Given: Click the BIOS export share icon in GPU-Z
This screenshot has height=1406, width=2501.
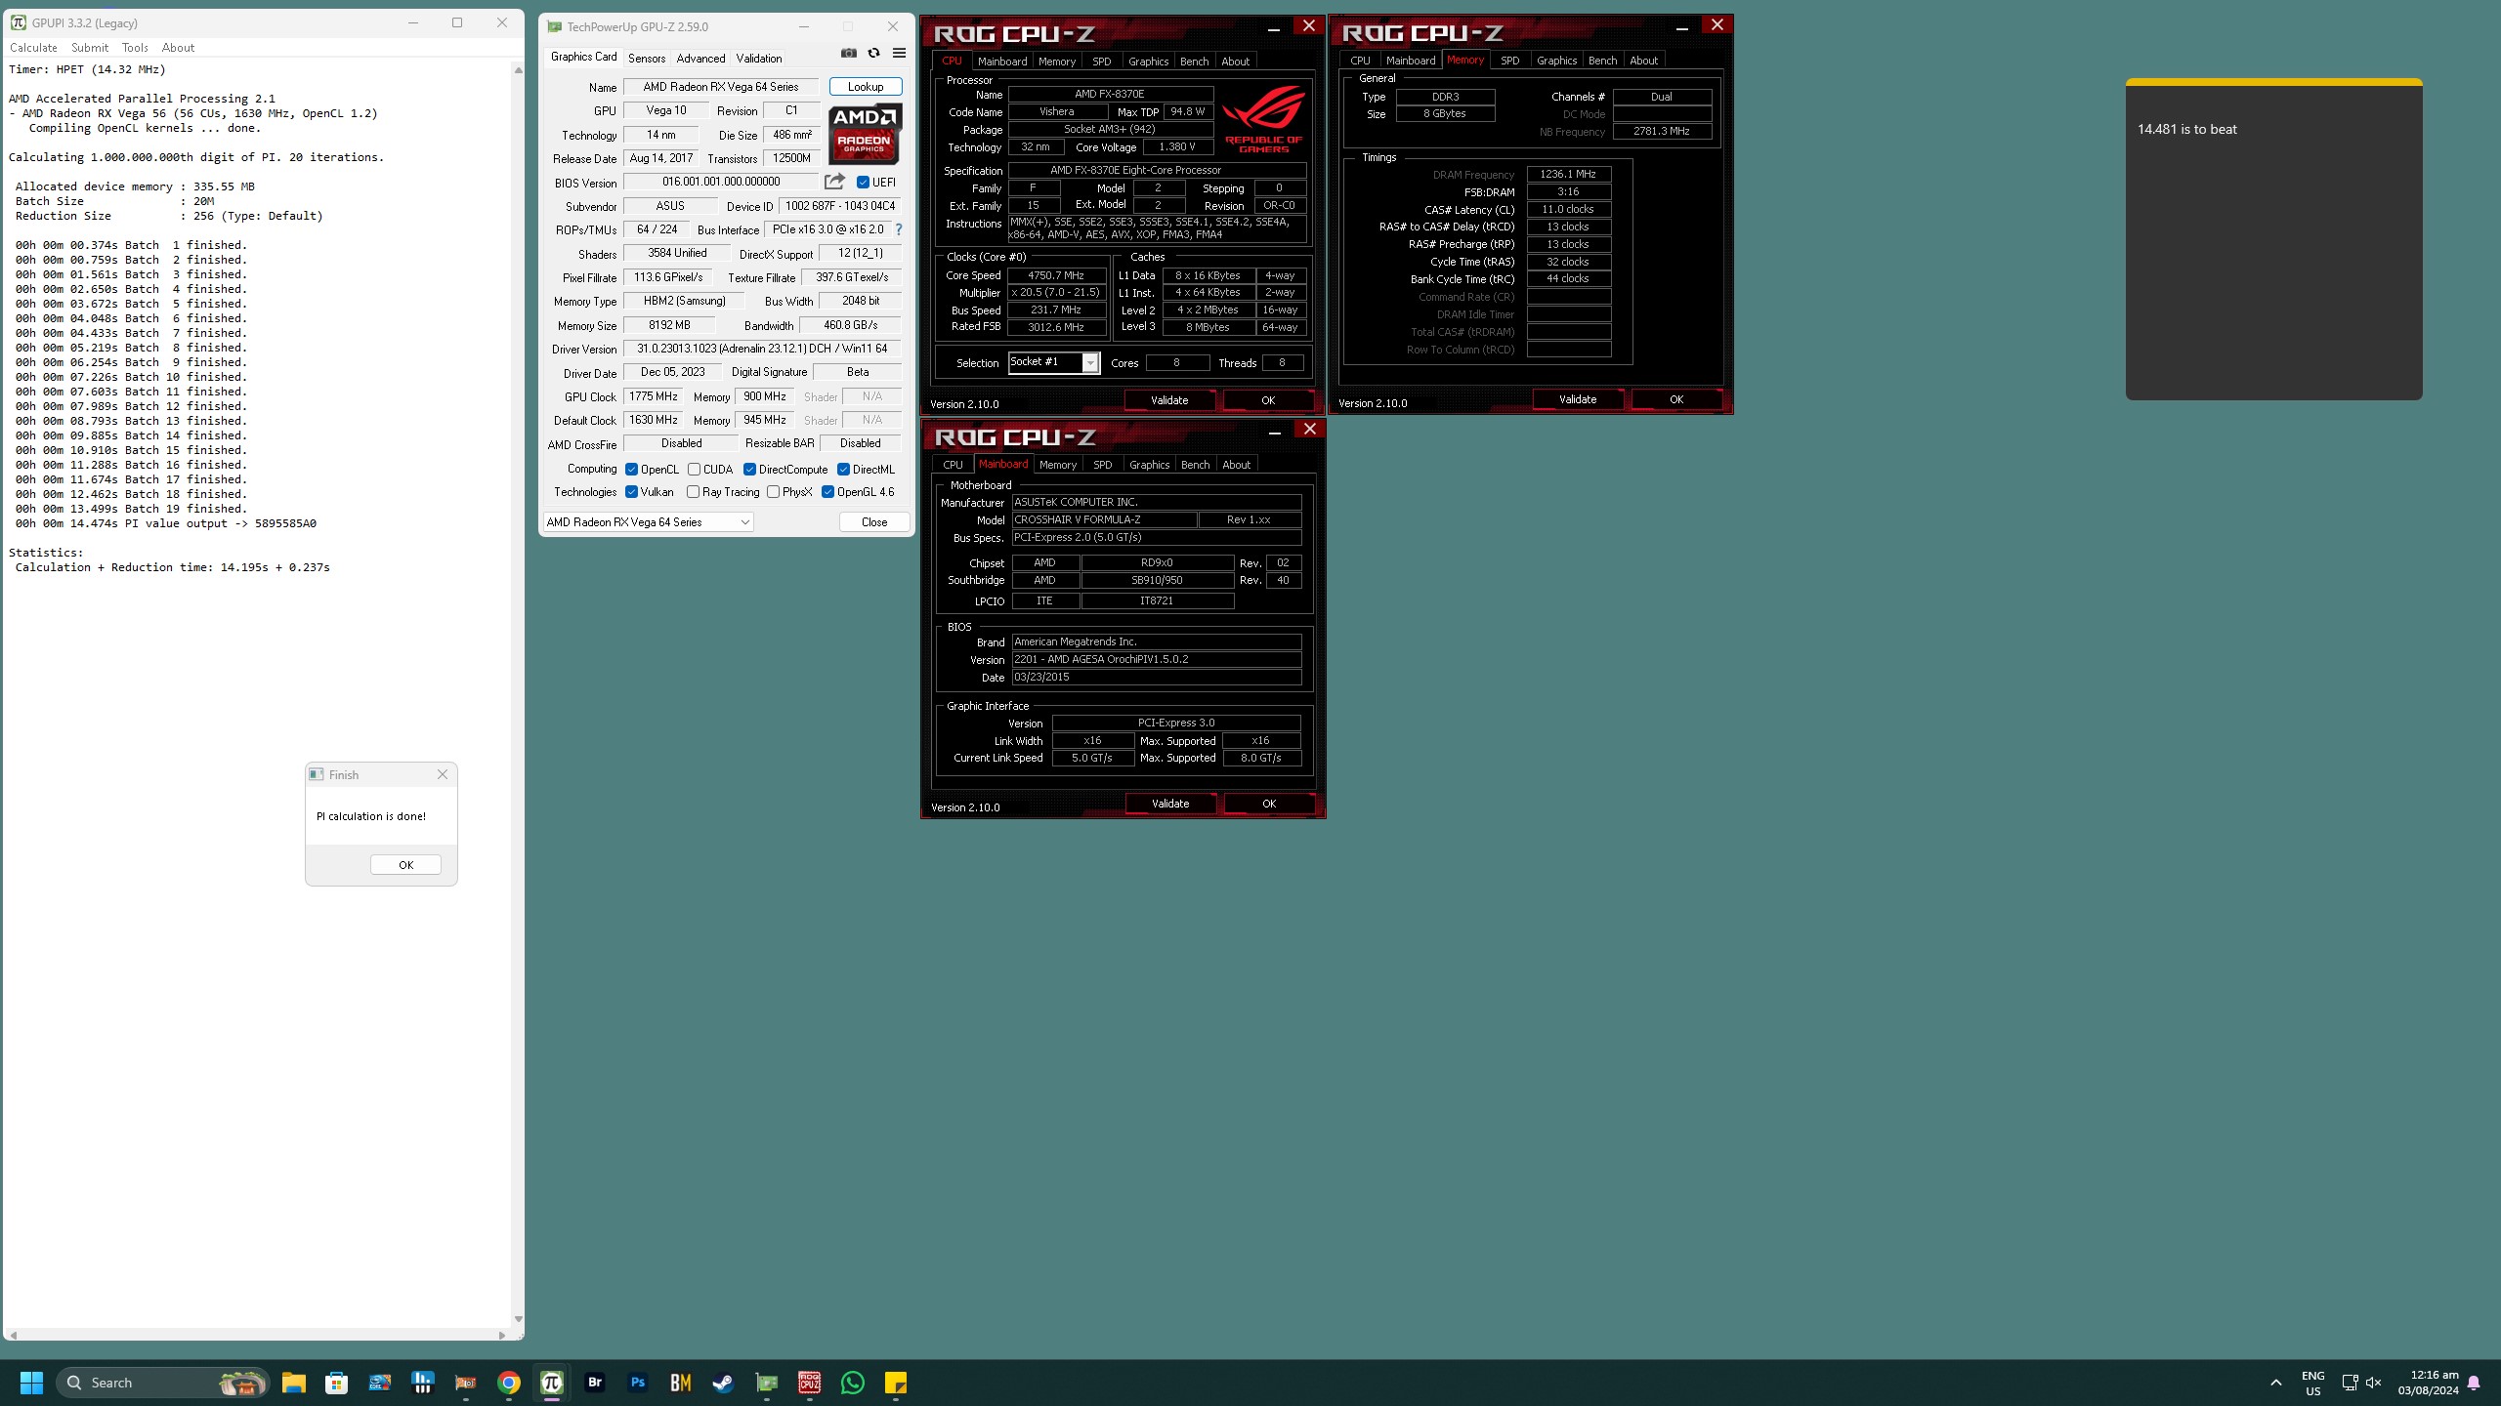Looking at the screenshot, I should pyautogui.click(x=834, y=182).
